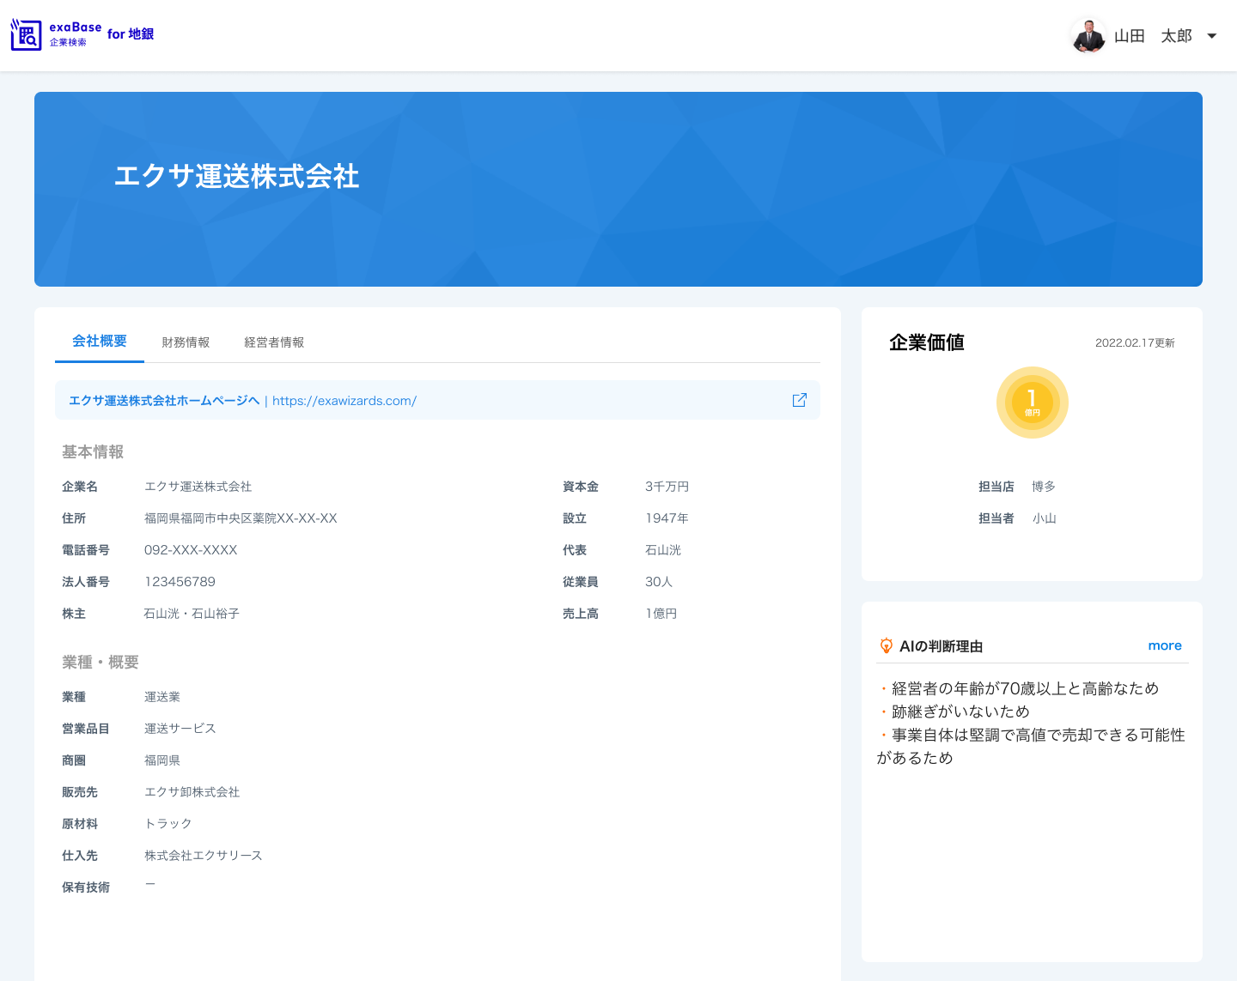Click 販売先 エクサ卸株式会社 entry
Screen dimensions: 1237x981
[192, 792]
